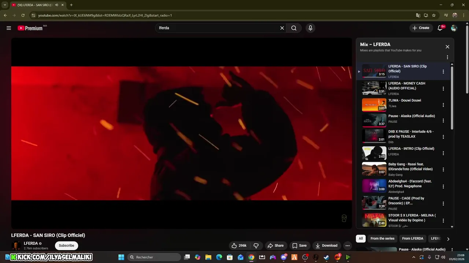Viewport: 469px width, 263px height.
Task: Play 7LIWA - Douwi Douwi thumbnail
Action: 374,104
